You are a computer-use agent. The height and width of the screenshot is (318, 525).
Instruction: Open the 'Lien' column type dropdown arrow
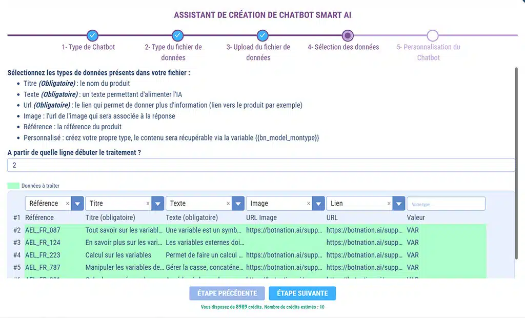(x=398, y=204)
